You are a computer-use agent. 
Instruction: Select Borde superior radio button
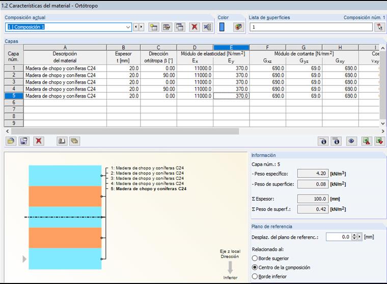(256, 258)
